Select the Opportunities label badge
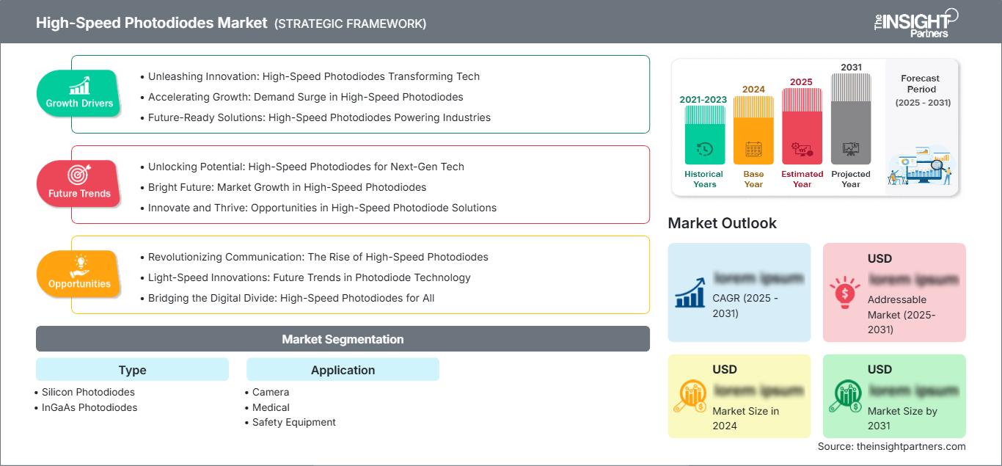Screen dimensions: 1002x466 (79, 273)
